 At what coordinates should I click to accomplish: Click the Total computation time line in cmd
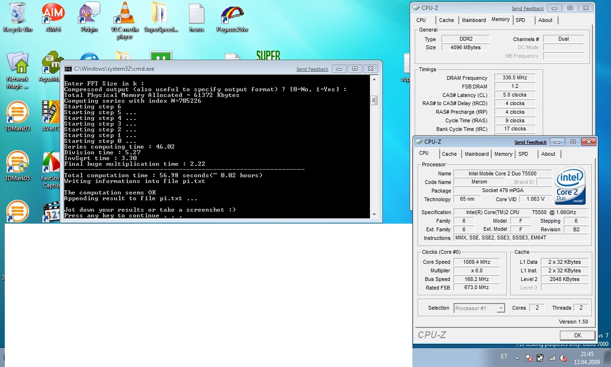click(163, 175)
